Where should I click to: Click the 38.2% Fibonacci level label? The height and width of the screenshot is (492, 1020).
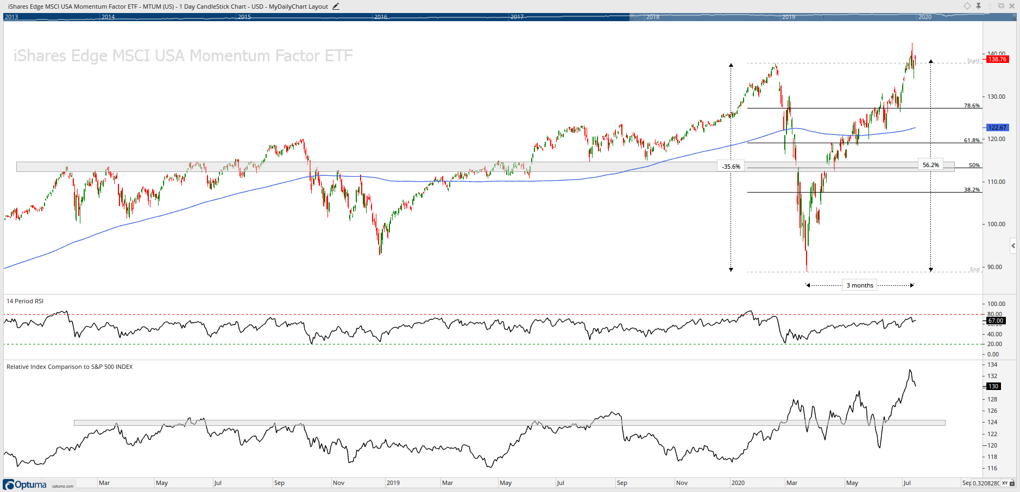(972, 189)
